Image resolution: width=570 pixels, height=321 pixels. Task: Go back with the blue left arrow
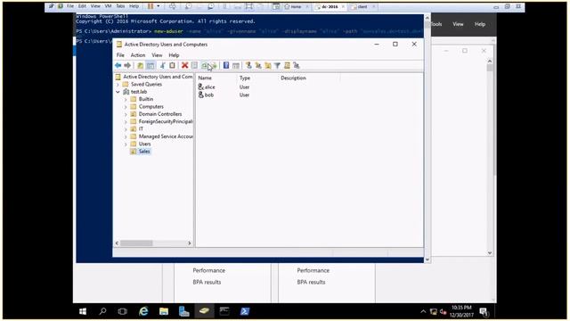[x=118, y=65]
